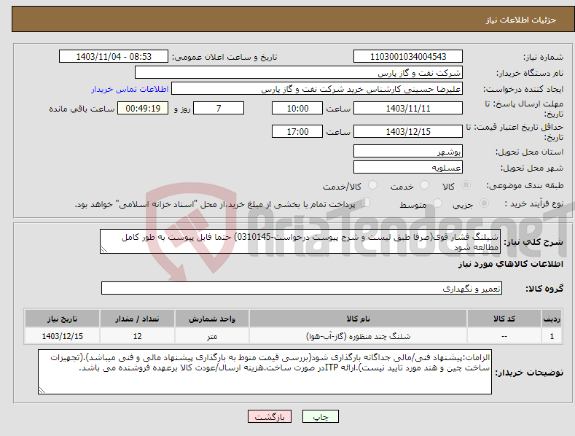The width and height of the screenshot is (575, 436).
Task: Click the شرح کلی نیاز label
Action: pos(533,242)
